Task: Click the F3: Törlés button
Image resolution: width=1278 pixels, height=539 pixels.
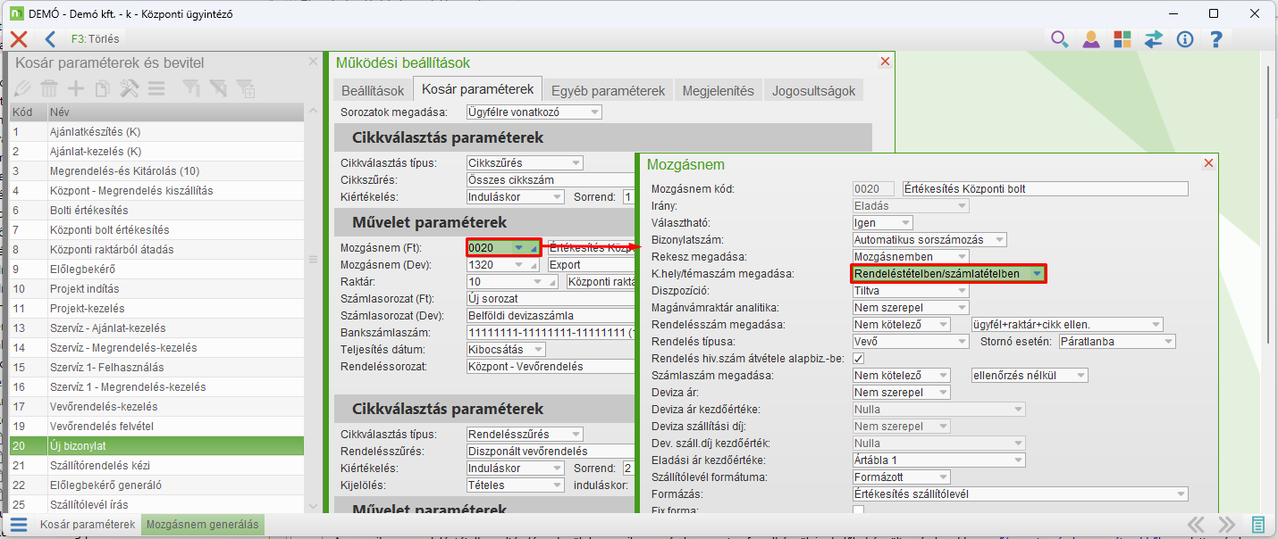Action: click(95, 39)
